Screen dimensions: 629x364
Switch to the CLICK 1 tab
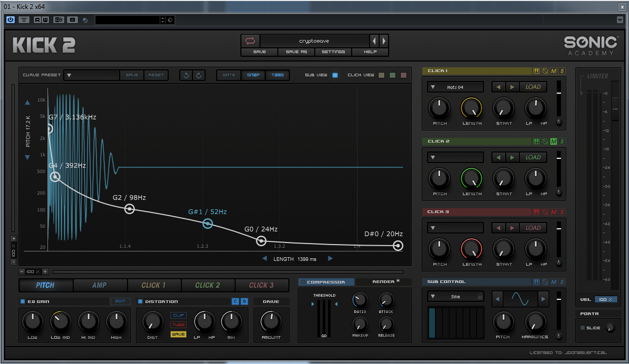153,285
